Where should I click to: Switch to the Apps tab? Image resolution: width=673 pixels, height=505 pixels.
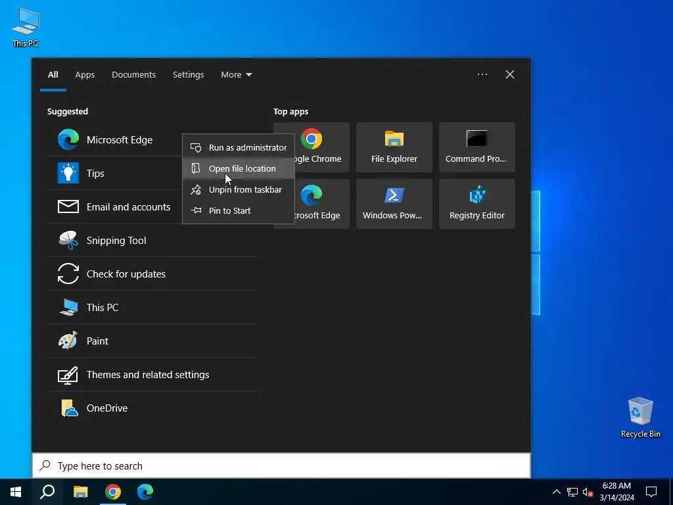tap(85, 75)
